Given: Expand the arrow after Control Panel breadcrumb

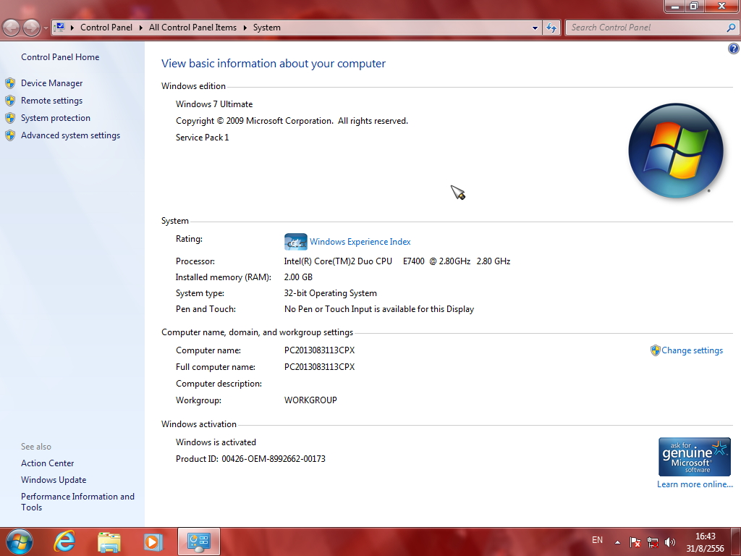Looking at the screenshot, I should (x=141, y=28).
